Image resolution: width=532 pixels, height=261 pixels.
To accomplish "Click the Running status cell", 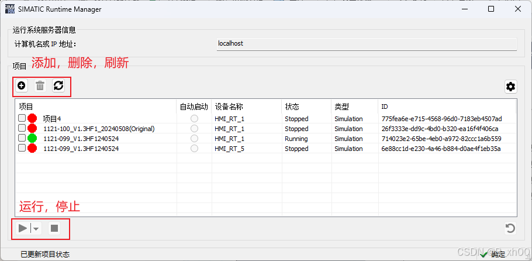I will click(296, 139).
